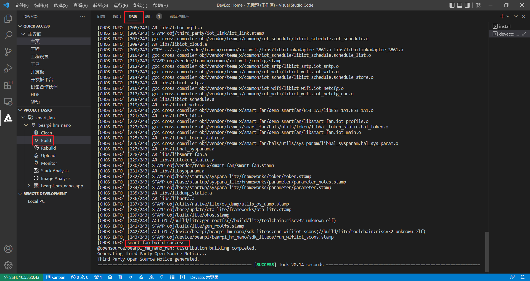Open the Accounts menu icon
530x281 pixels.
pos(8,249)
